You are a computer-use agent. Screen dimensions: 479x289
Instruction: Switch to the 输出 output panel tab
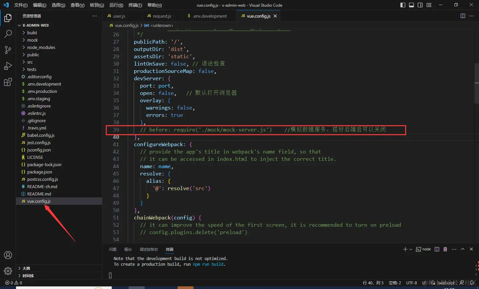128,249
